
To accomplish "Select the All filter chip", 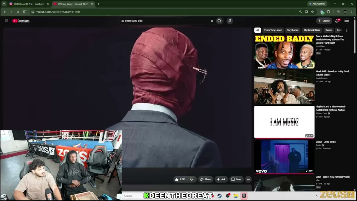I will (258, 30).
